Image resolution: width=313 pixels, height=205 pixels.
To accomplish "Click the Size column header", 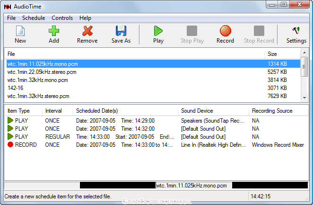I will tap(282, 54).
